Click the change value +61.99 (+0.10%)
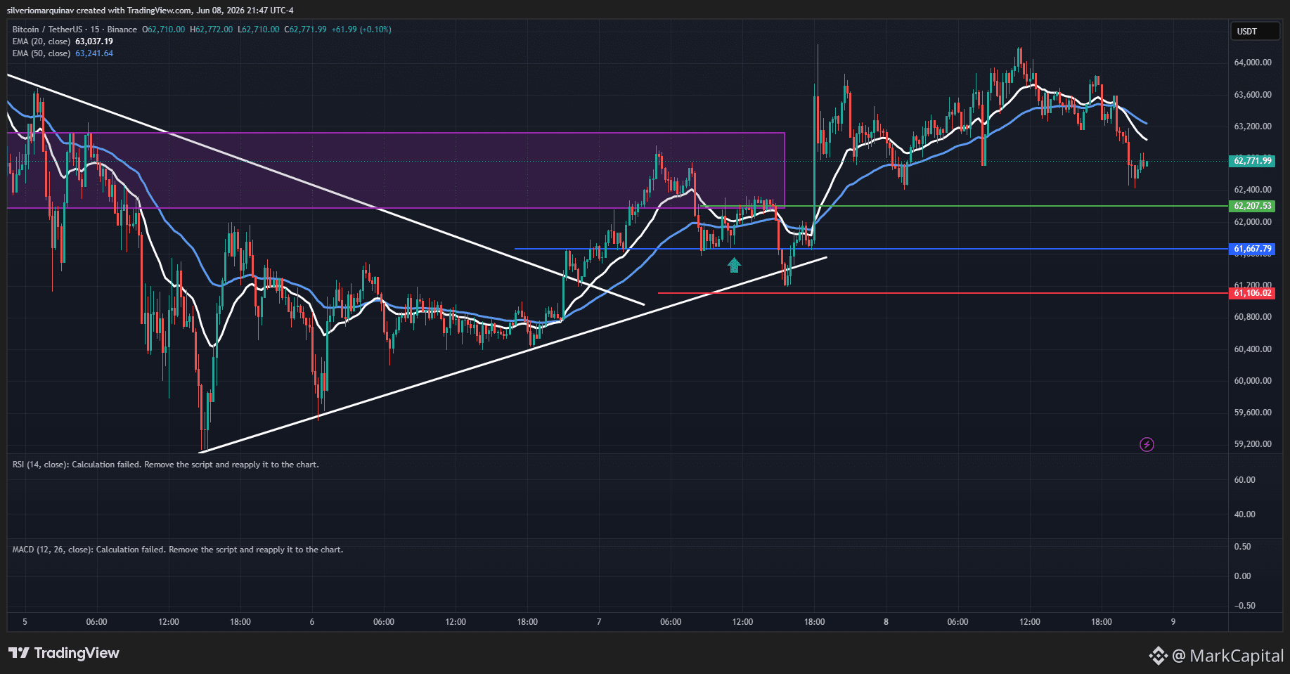The image size is (1290, 674). click(361, 30)
